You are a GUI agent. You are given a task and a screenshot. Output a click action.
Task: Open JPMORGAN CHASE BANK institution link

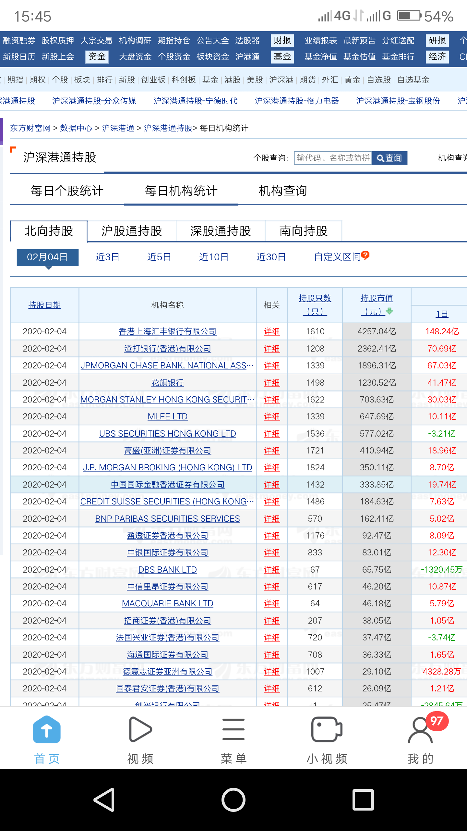(x=167, y=366)
